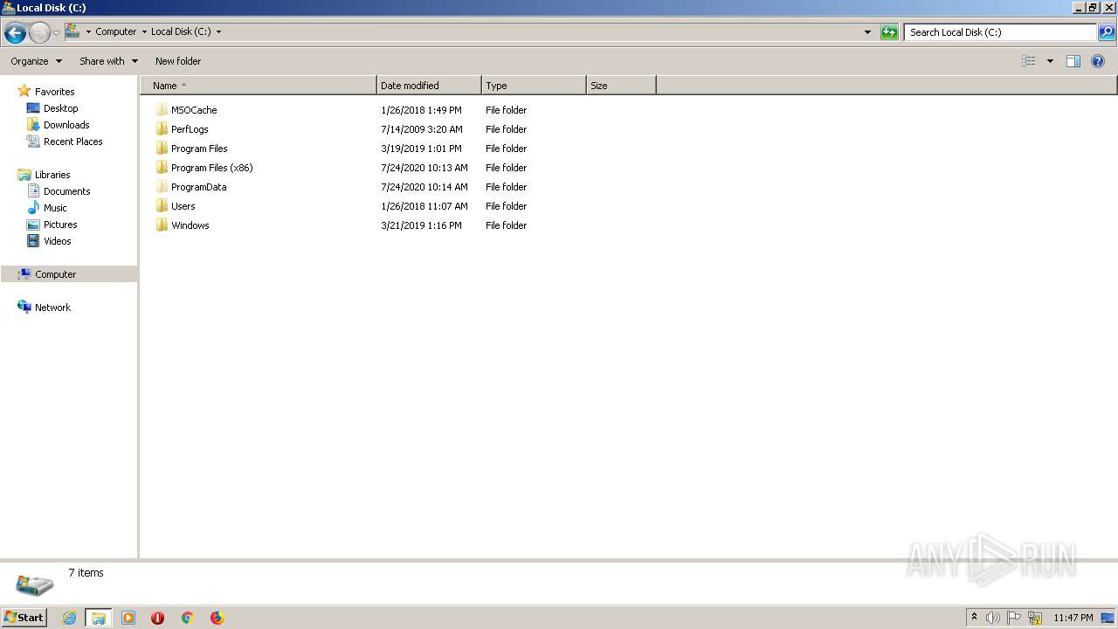Click the New folder button
The image size is (1118, 629).
[x=178, y=61]
